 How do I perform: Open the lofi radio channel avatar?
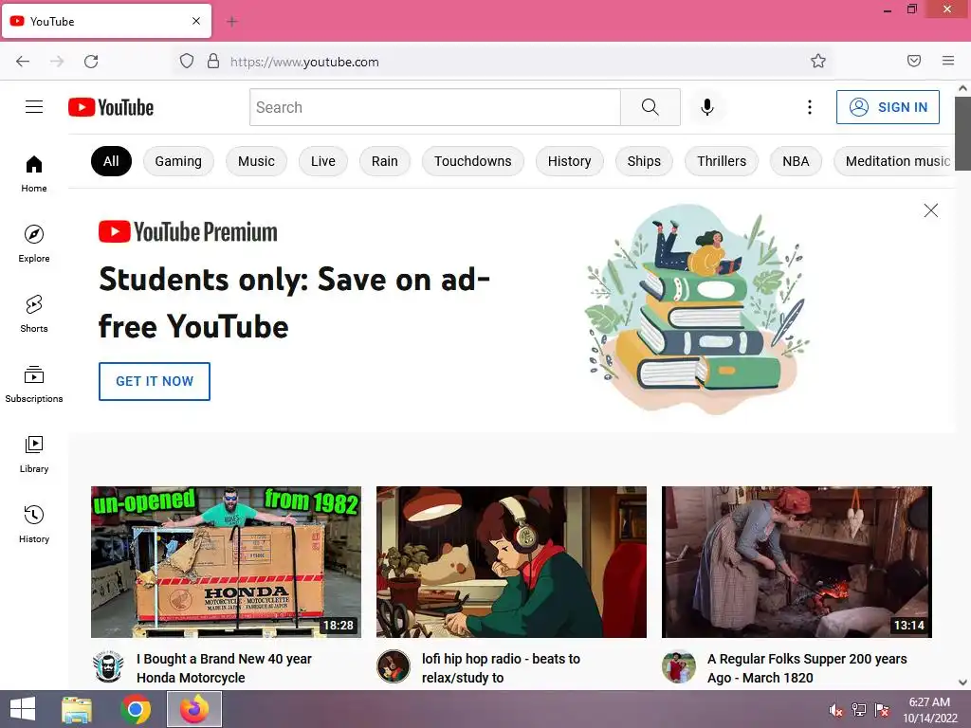[x=394, y=666]
